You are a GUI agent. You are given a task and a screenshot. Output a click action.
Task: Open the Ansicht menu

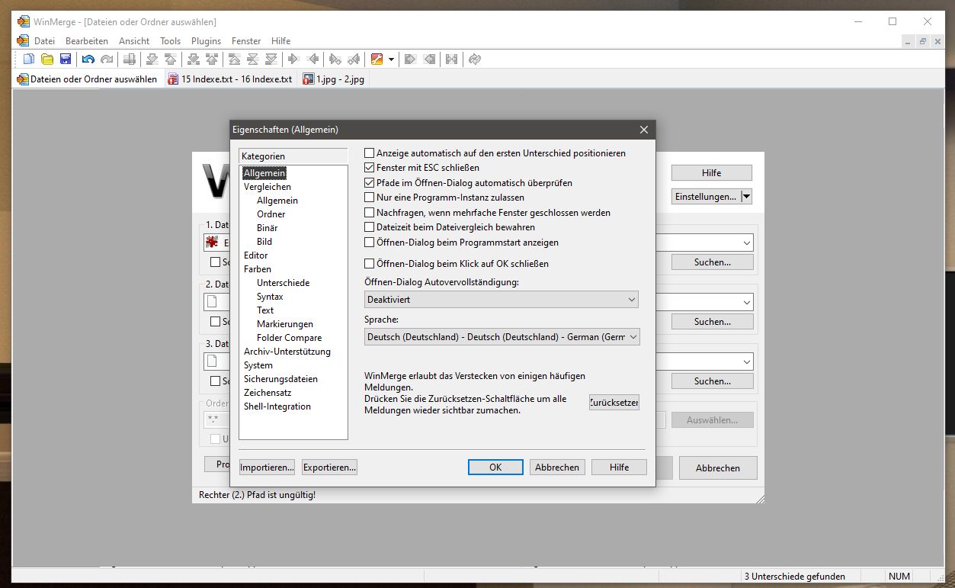(134, 41)
